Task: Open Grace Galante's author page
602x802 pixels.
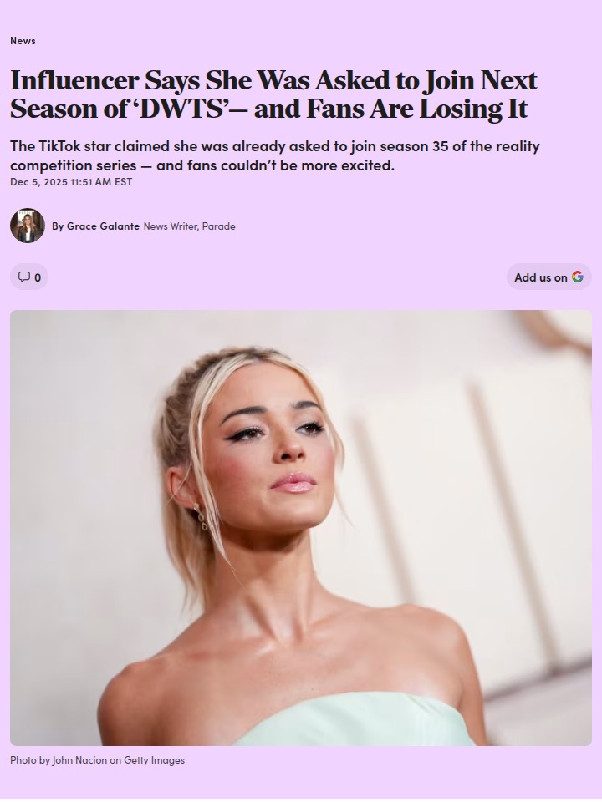Action: point(103,226)
